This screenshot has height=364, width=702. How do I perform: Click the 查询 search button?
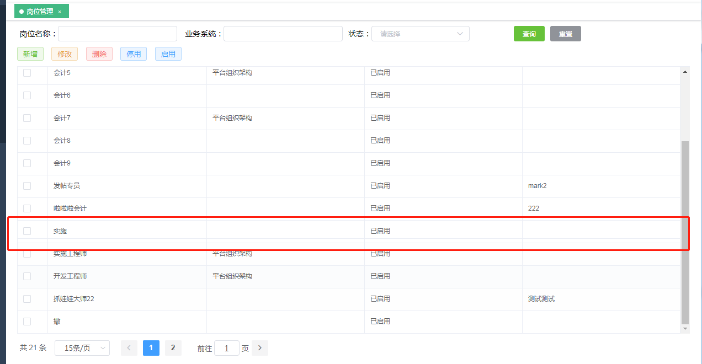(x=528, y=34)
